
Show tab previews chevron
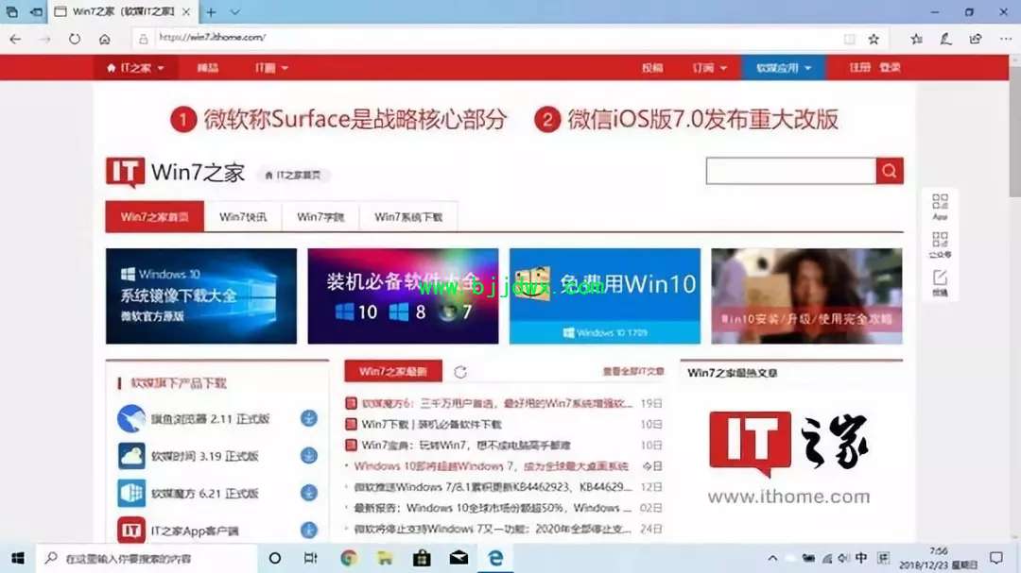[x=235, y=11]
